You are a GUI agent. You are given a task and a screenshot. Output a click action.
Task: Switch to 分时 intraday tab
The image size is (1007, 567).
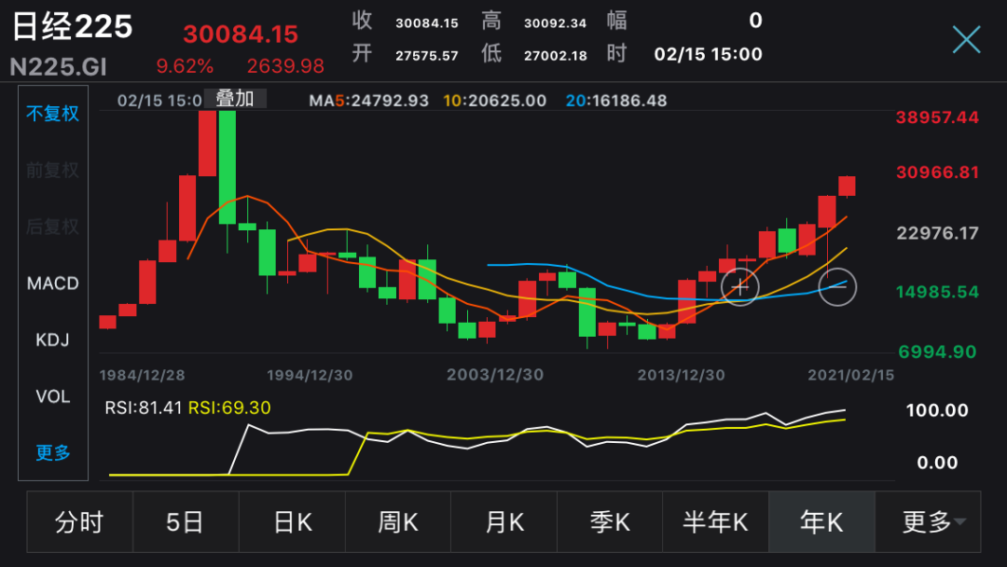pos(79,522)
